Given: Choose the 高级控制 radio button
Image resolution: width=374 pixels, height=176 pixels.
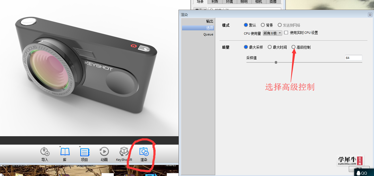Looking at the screenshot, I should click(293, 47).
